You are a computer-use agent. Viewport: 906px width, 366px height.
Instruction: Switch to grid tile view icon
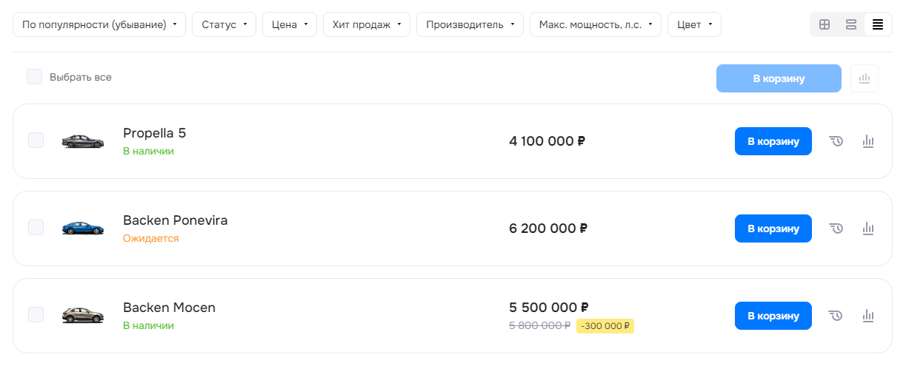tap(825, 24)
